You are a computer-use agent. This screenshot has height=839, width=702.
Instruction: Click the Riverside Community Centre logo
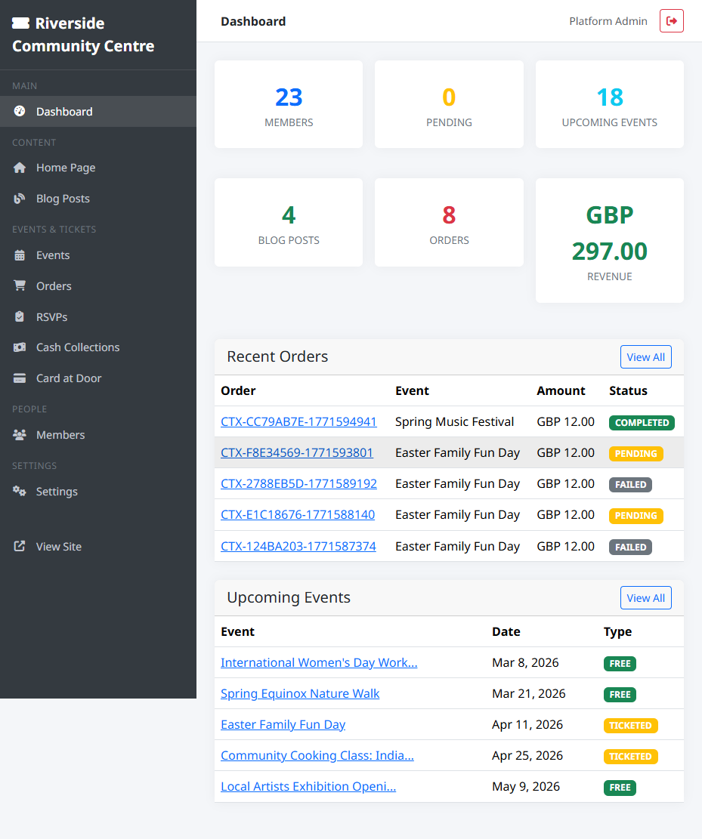[x=83, y=34]
